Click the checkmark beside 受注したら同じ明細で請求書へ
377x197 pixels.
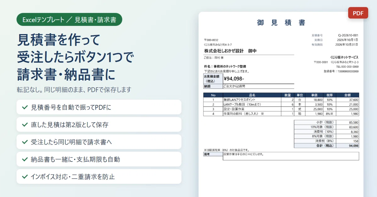(25, 142)
